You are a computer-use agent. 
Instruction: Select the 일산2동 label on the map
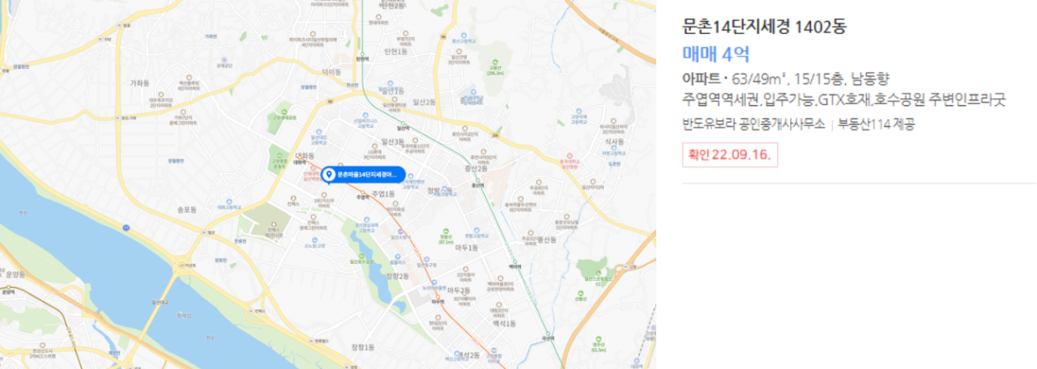tap(425, 101)
